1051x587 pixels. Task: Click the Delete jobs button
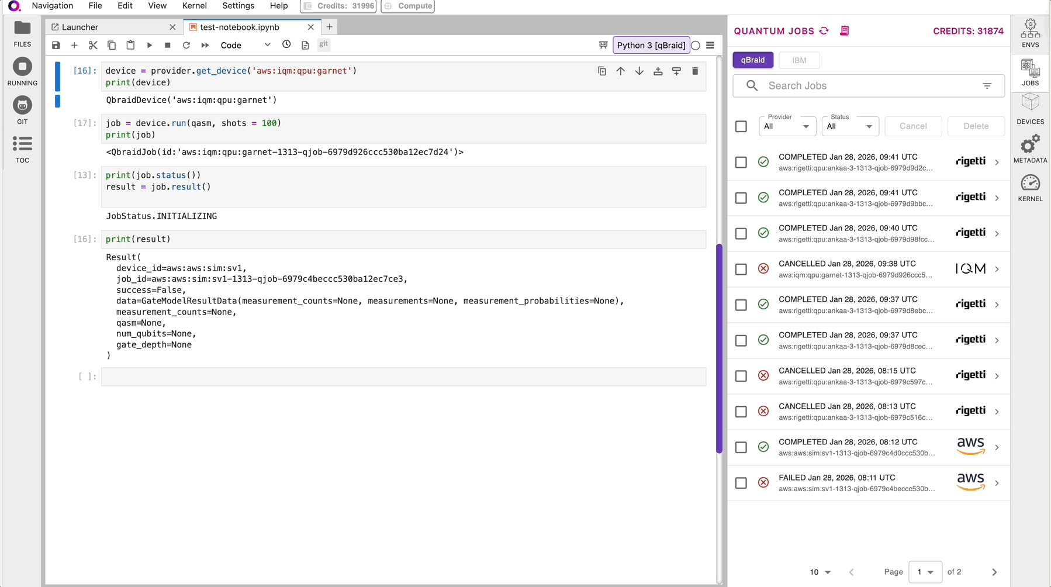(976, 126)
